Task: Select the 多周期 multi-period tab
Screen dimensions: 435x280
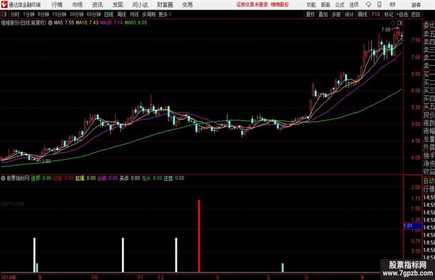Action: (x=148, y=14)
